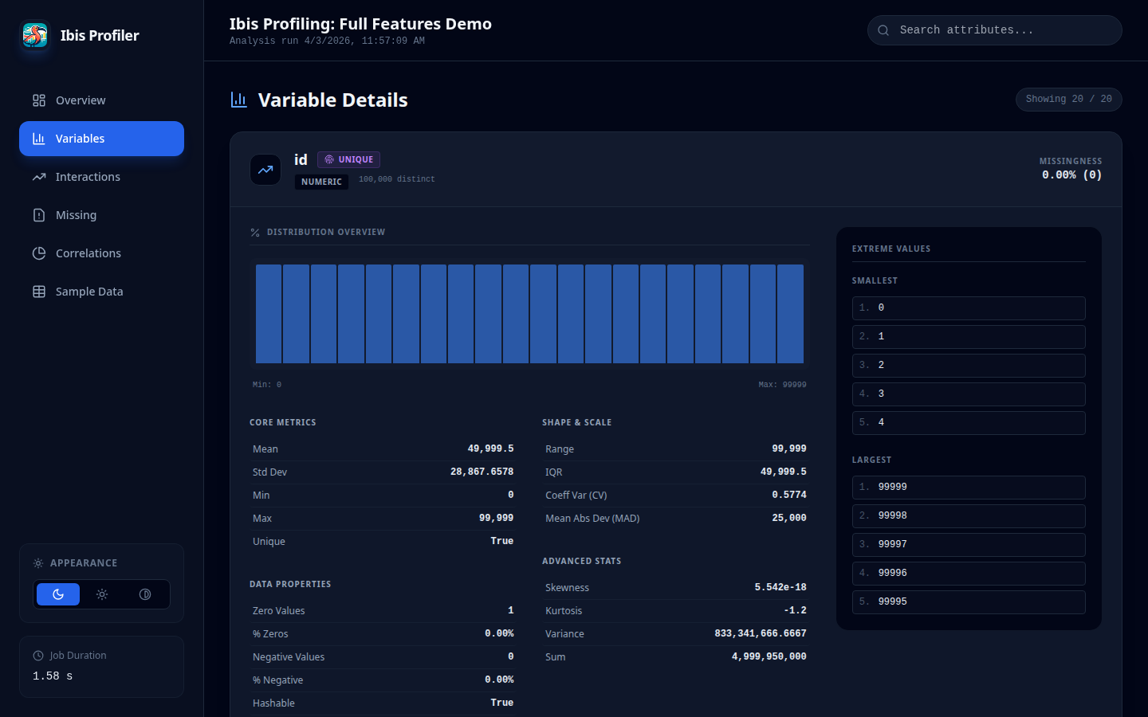Select the Interactions trend-line icon in sidebar

[x=38, y=177]
